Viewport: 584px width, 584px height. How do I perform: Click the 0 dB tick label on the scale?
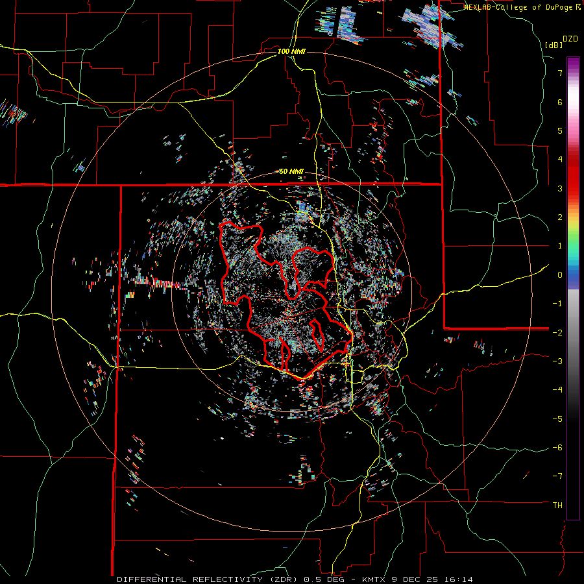click(560, 275)
